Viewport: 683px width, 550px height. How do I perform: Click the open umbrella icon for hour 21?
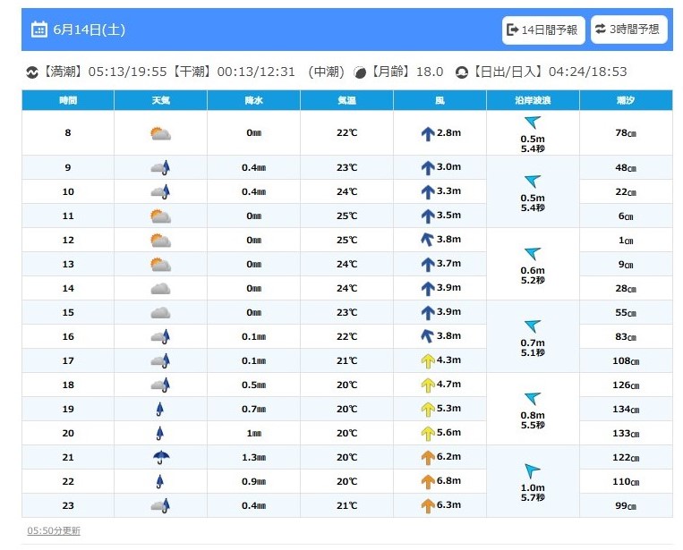(161, 457)
